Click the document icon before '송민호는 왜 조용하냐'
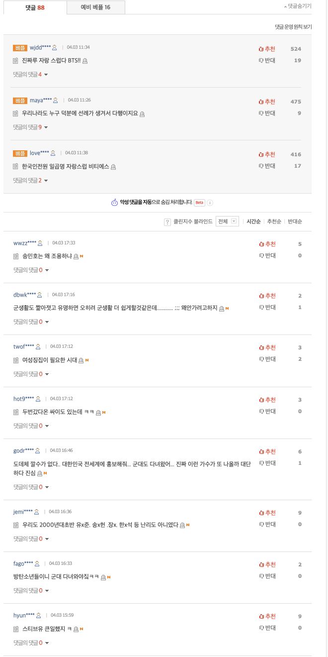This screenshot has height=657, width=328. [16, 256]
